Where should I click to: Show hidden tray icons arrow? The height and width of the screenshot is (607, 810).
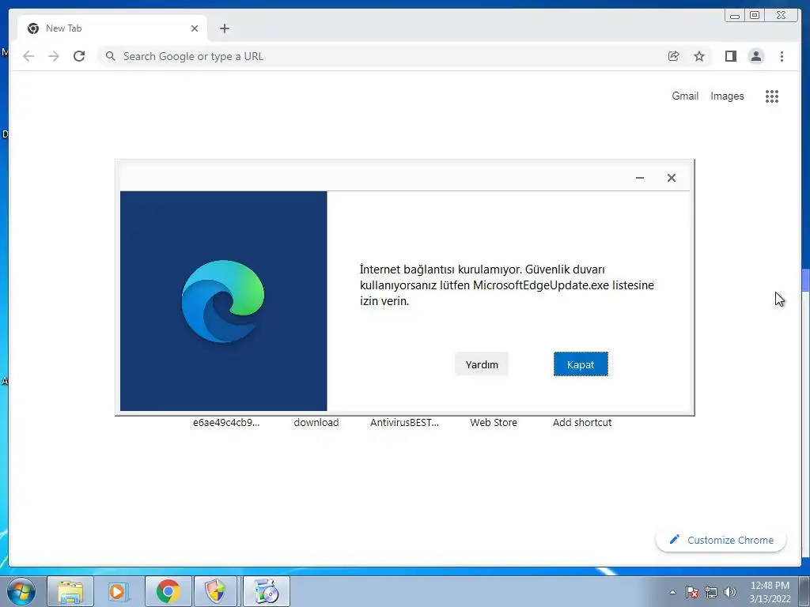click(x=672, y=592)
